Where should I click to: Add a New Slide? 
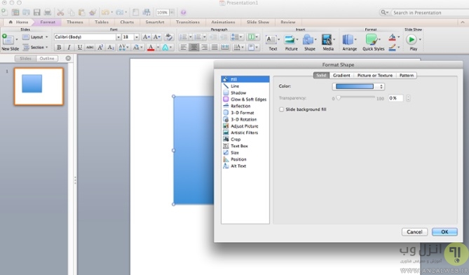(x=10, y=43)
